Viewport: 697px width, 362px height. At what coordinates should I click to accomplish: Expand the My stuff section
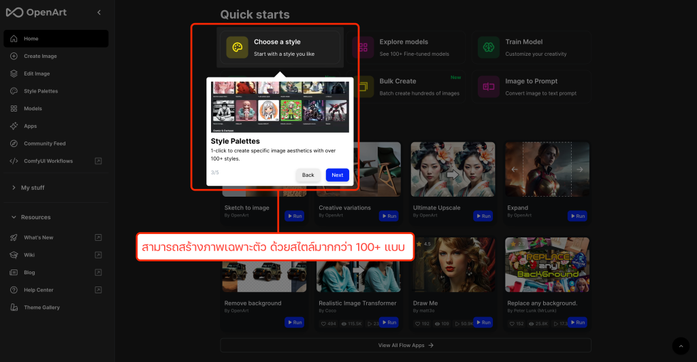[32, 188]
